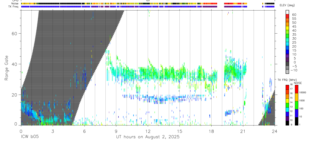Viewport: 309px width, 142px height.
Task: Click the '15' tick label on the UT hours axis
Action: tap(180, 131)
